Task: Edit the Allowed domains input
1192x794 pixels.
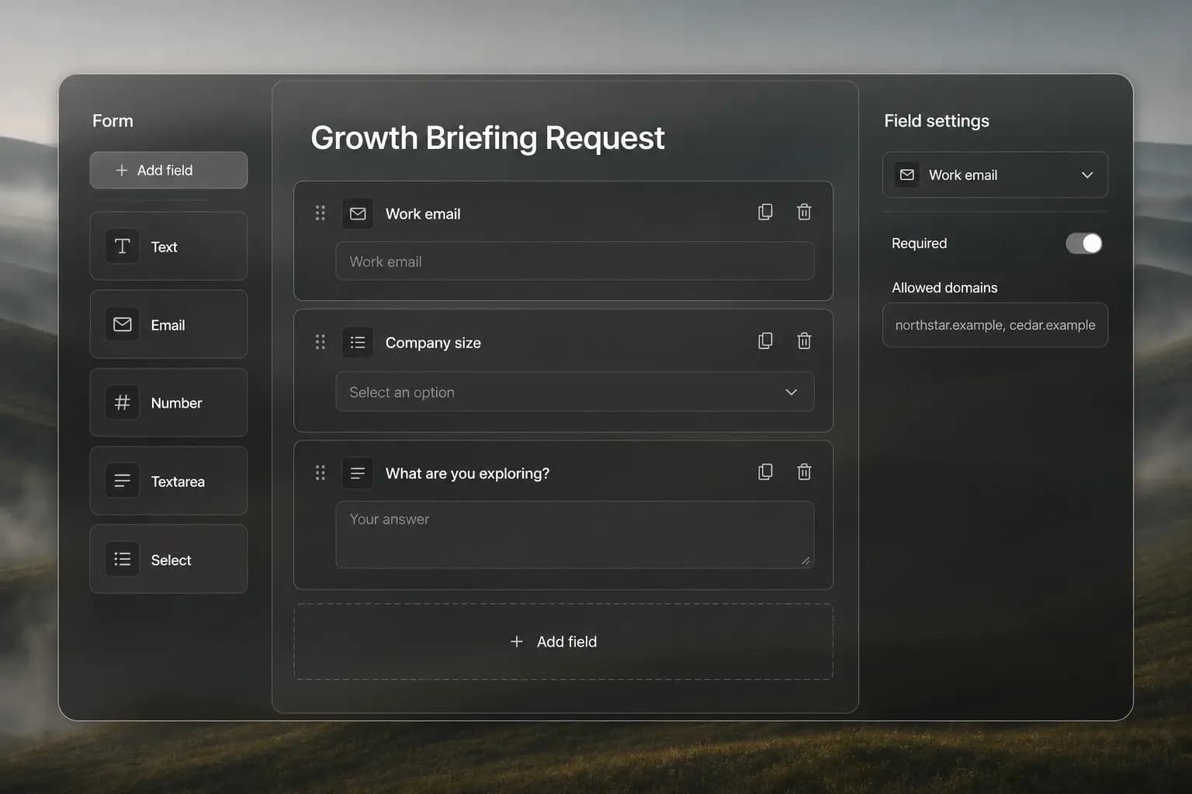Action: point(995,325)
